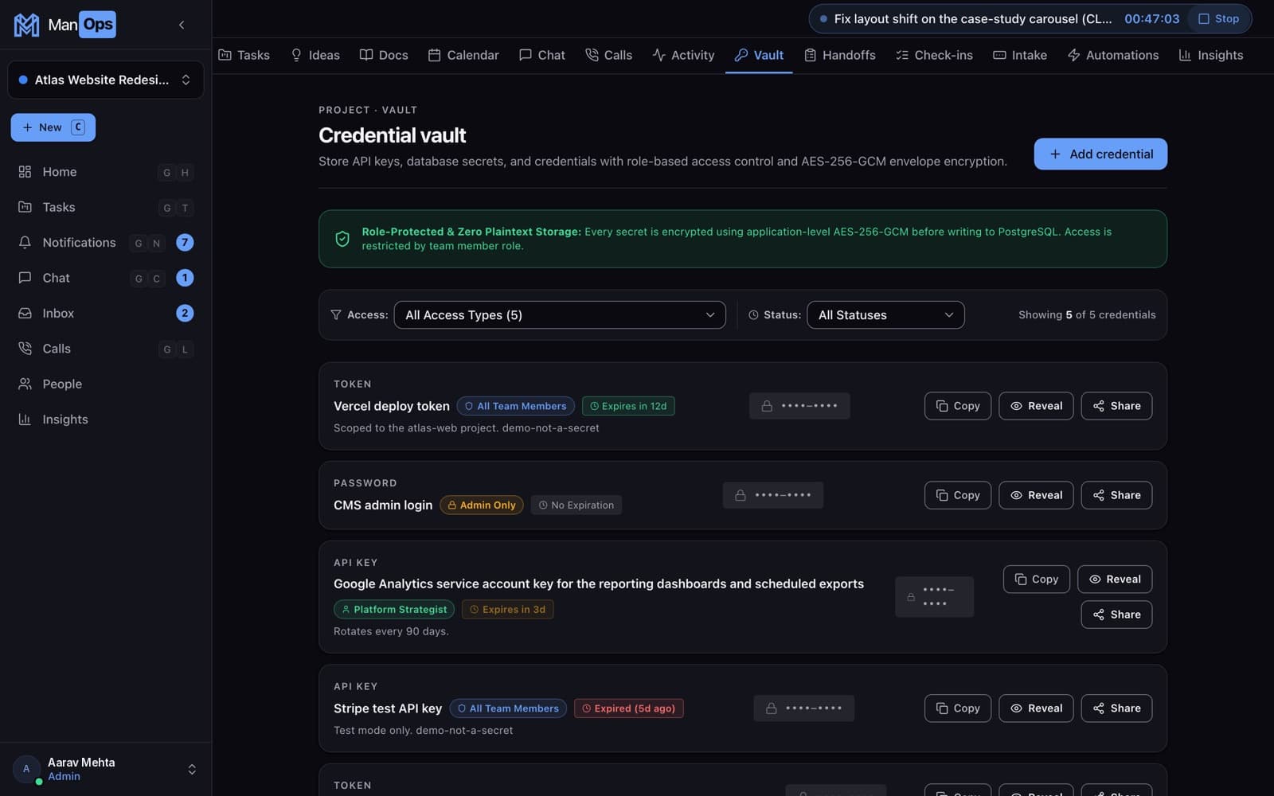Open the Aarav Mehta account menu
Image resolution: width=1274 pixels, height=796 pixels.
pyautogui.click(x=105, y=769)
